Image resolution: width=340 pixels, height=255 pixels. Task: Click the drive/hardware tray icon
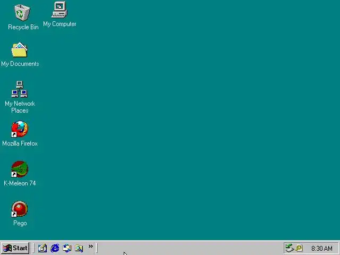[289, 248]
